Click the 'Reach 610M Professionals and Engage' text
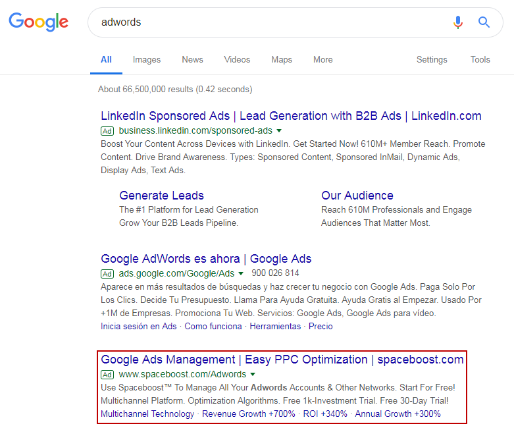Viewport: 514px width, 430px height. tap(396, 209)
